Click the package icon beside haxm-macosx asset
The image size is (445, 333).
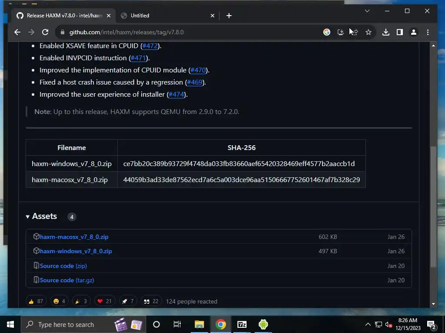pyautogui.click(x=37, y=236)
